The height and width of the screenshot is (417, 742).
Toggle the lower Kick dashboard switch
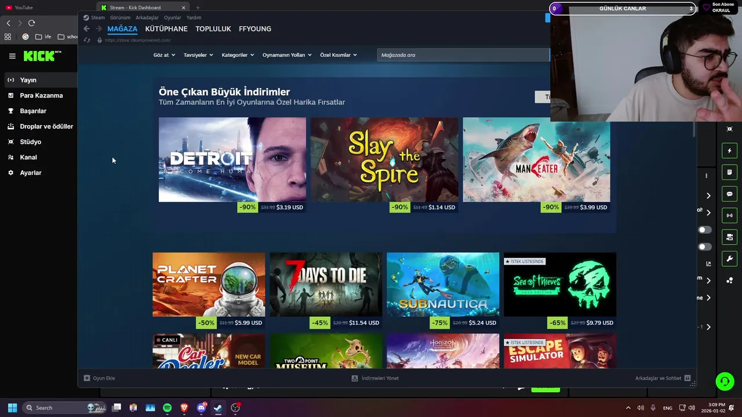(x=705, y=247)
